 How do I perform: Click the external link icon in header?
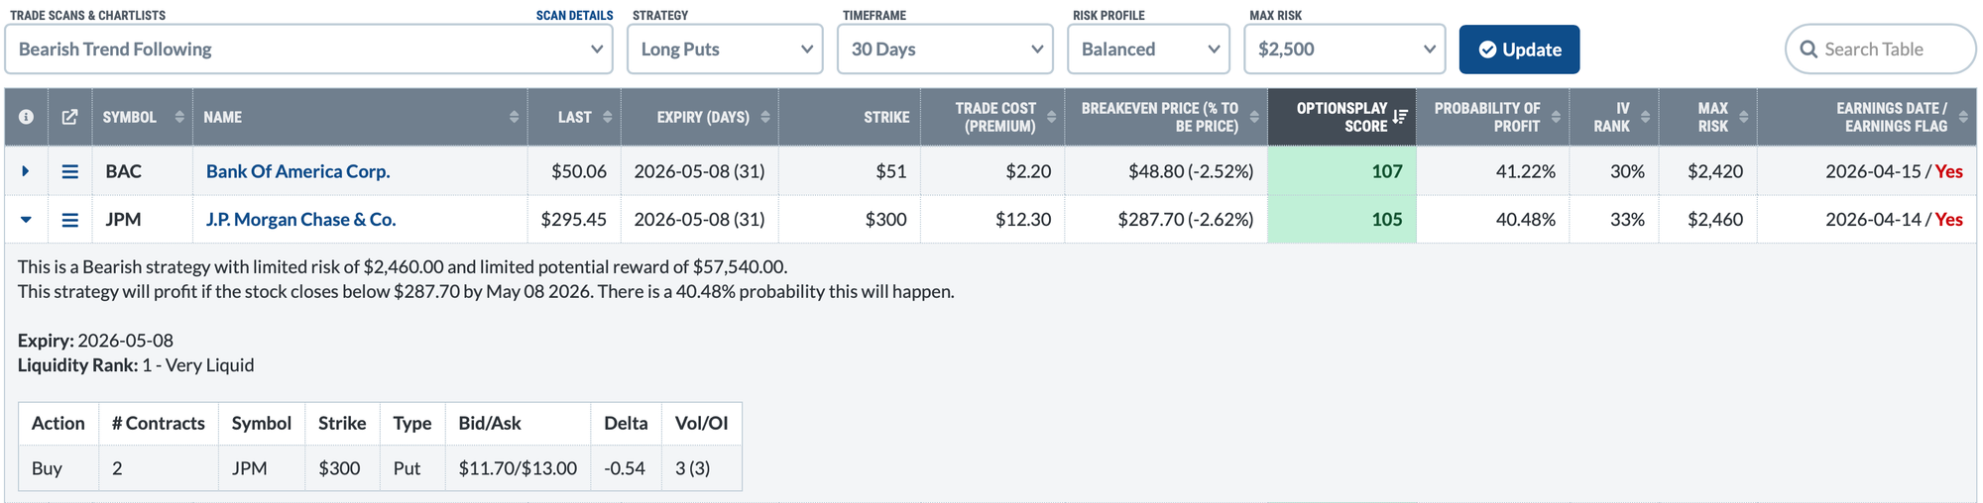click(x=69, y=117)
